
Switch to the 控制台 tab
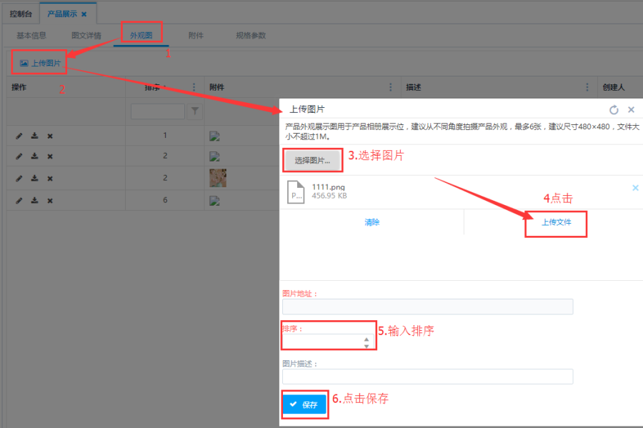21,14
